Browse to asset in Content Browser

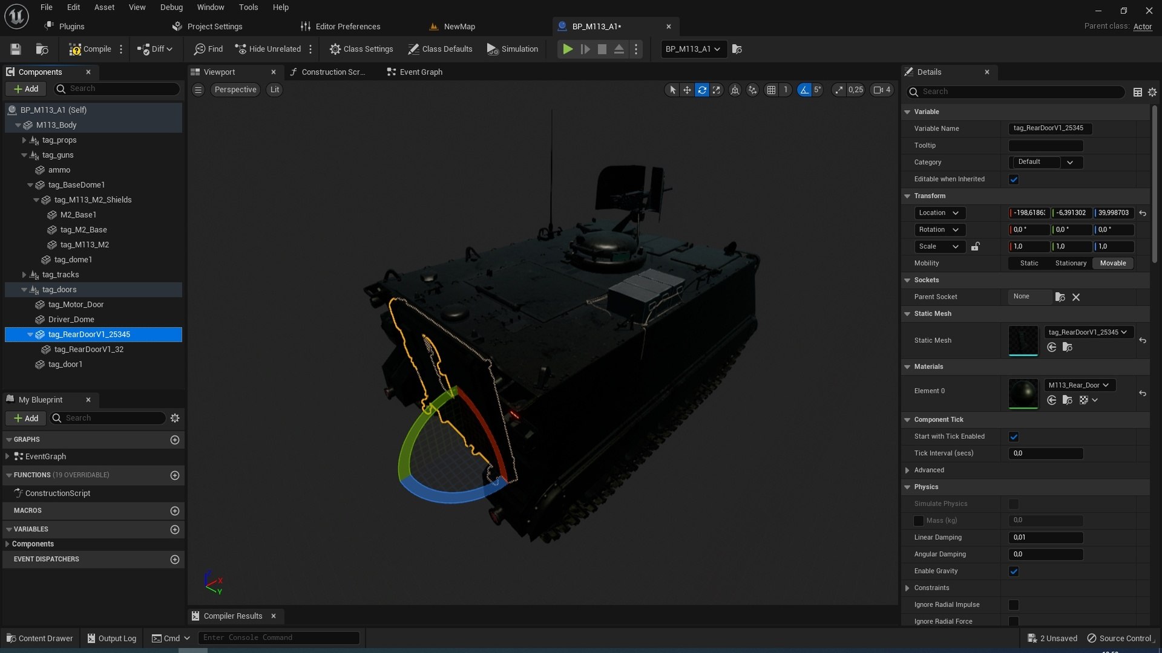click(42, 49)
